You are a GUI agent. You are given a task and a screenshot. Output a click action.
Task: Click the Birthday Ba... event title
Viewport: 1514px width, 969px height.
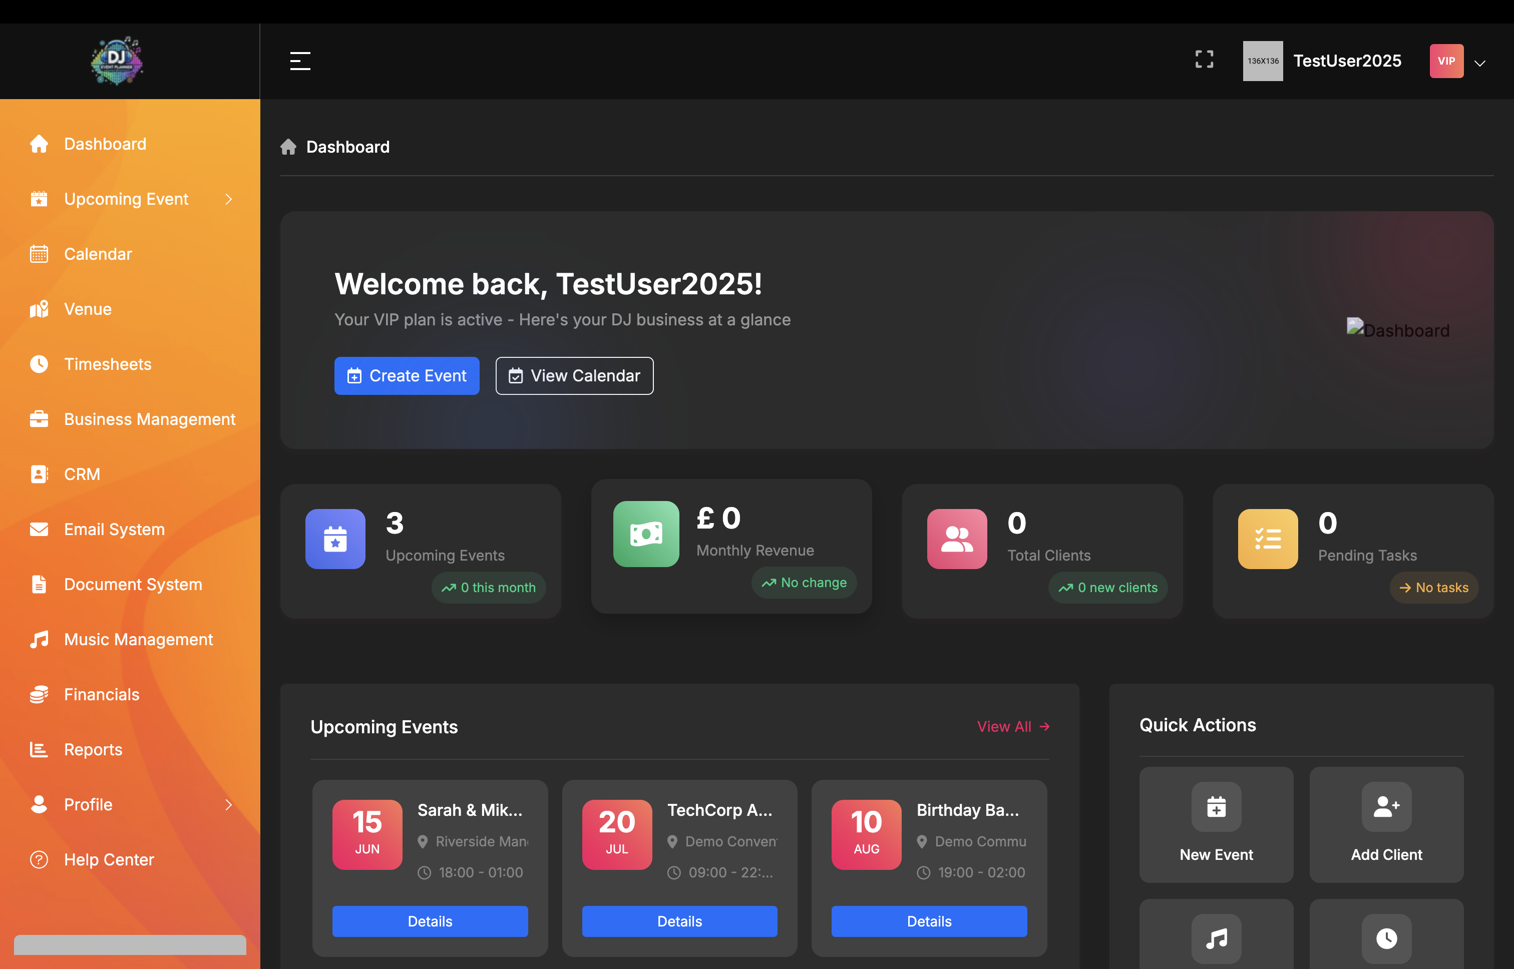[x=968, y=810]
